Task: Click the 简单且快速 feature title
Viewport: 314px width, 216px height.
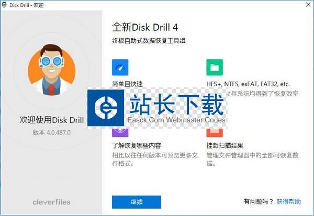Action: tap(127, 84)
